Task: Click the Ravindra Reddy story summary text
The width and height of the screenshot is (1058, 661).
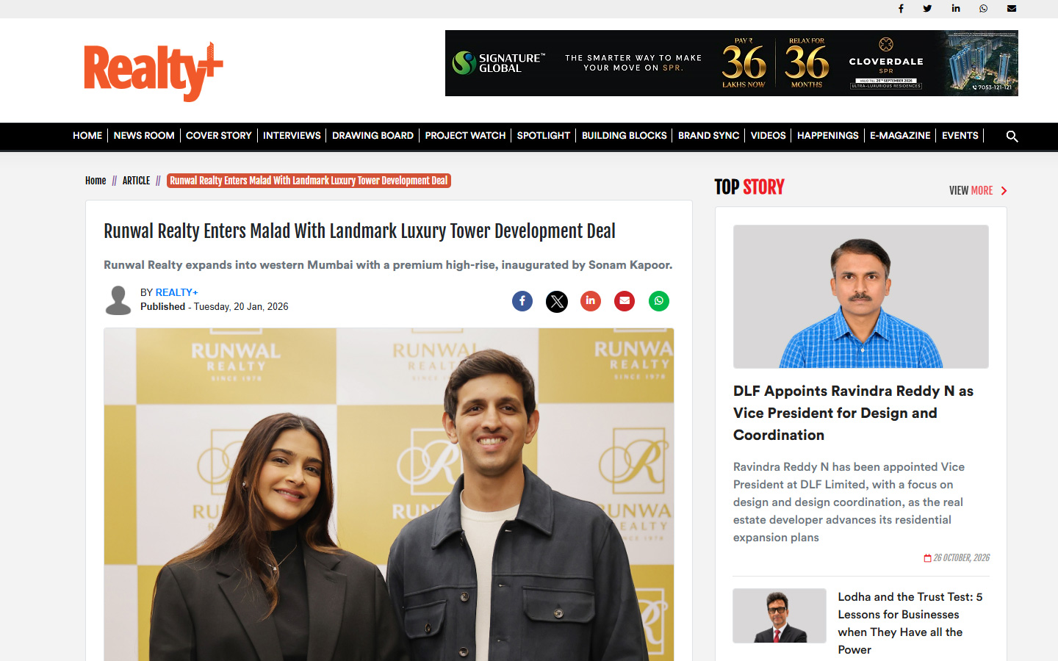Action: [x=849, y=502]
